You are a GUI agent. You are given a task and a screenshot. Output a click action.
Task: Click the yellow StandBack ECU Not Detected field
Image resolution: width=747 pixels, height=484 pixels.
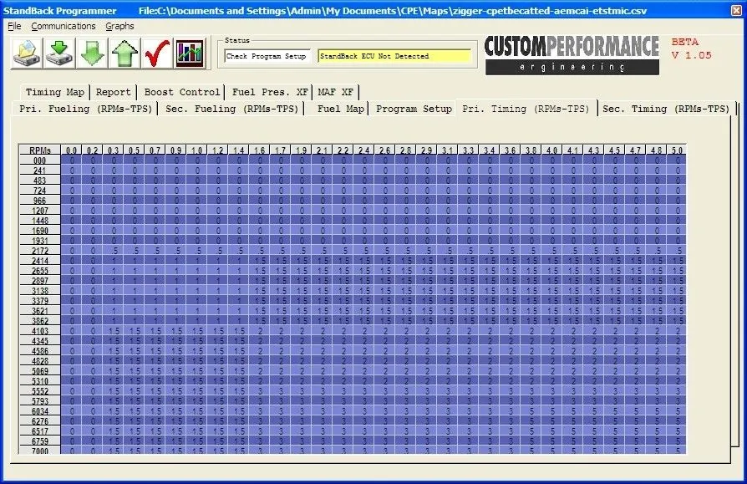(x=393, y=57)
